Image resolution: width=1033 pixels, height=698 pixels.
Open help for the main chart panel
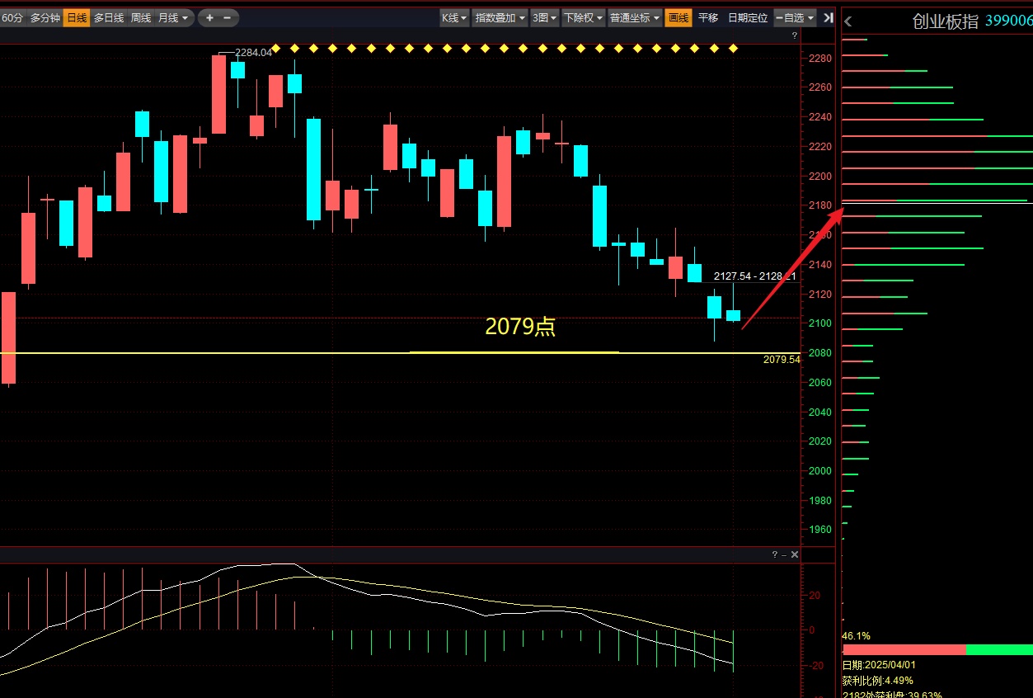(x=795, y=35)
